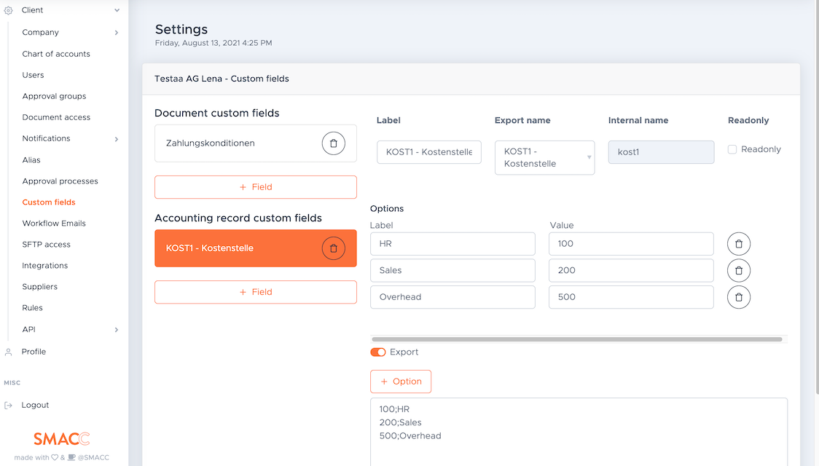This screenshot has height=466, width=819.
Task: Edit the Label field KOST1 - Kostenstelle
Action: point(429,152)
